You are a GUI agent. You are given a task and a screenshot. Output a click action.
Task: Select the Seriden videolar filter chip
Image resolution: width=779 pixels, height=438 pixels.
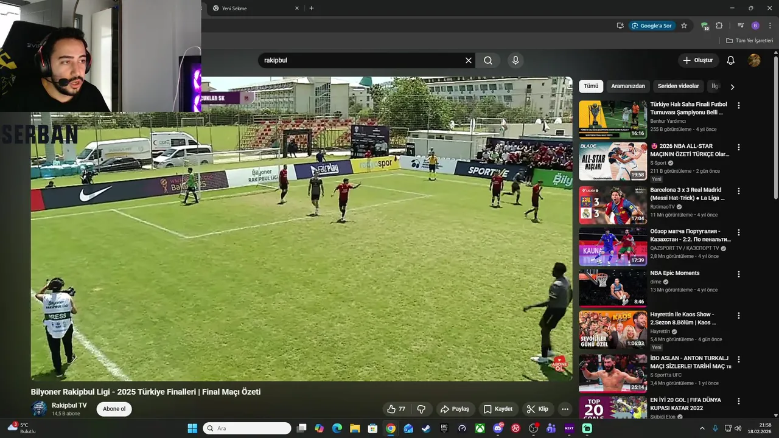pyautogui.click(x=679, y=86)
